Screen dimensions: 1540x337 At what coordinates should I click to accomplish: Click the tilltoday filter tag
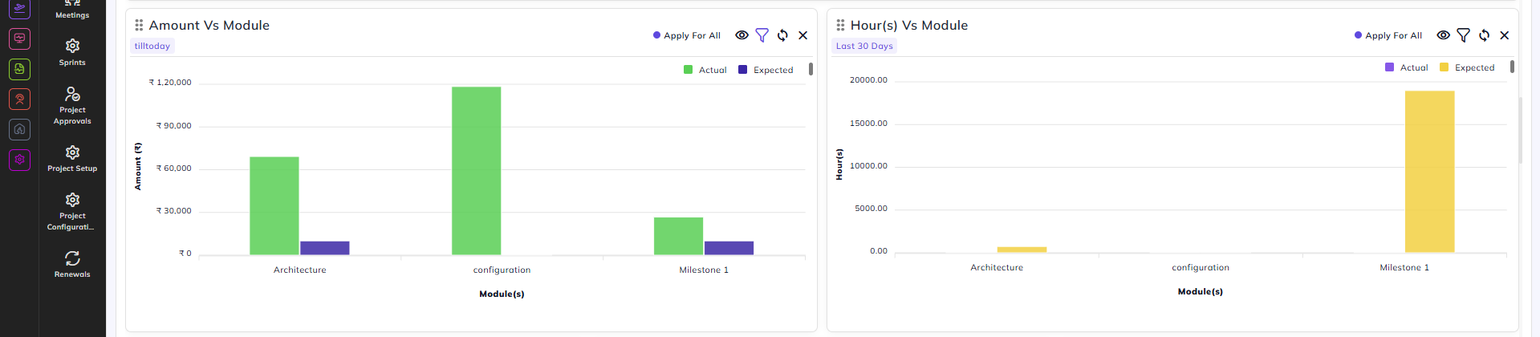coord(152,46)
